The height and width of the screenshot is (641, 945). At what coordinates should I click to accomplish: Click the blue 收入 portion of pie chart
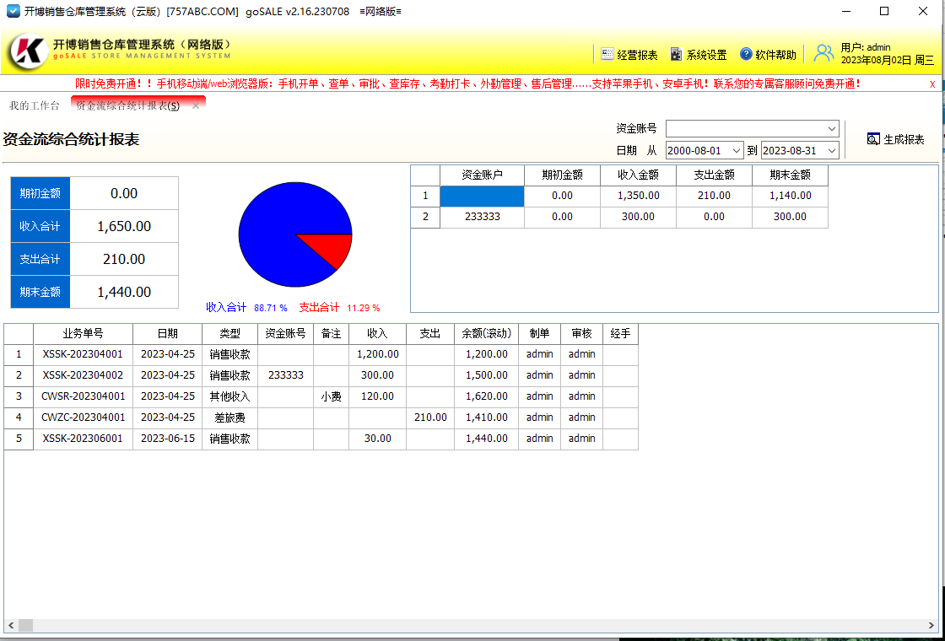click(x=278, y=224)
